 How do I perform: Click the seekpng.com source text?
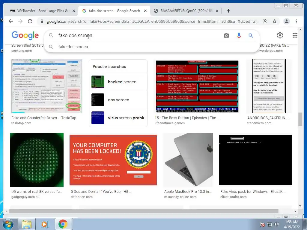[22, 51]
